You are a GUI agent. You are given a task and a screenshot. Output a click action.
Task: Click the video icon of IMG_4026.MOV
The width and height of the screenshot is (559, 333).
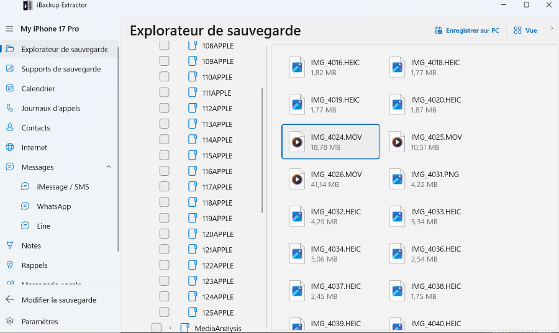pos(297,179)
